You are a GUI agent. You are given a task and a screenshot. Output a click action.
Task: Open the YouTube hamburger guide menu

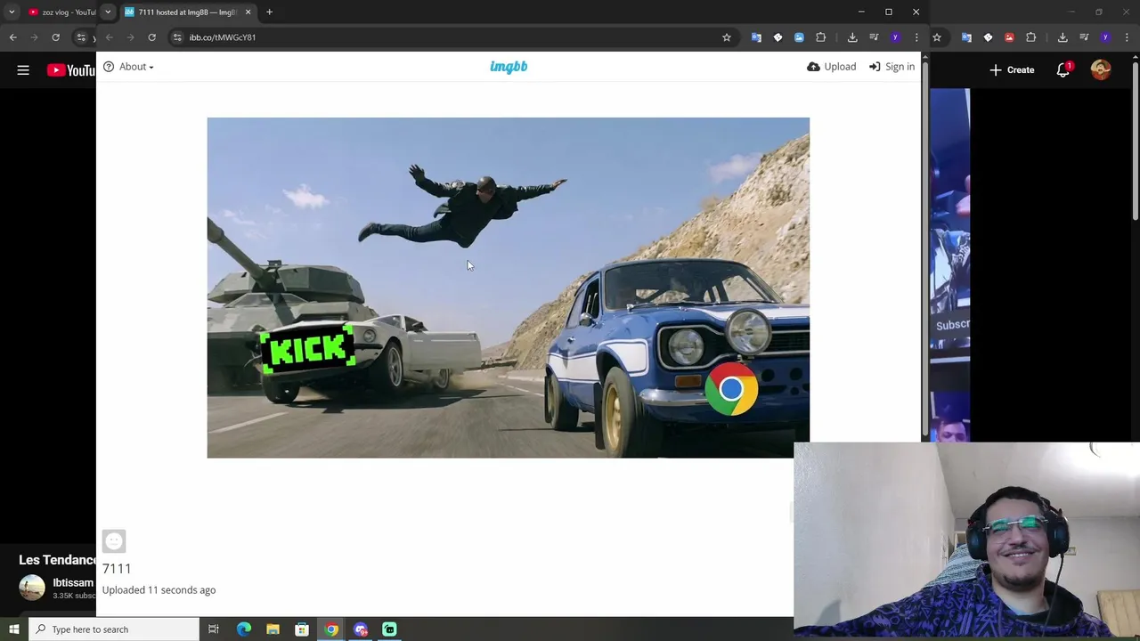pyautogui.click(x=23, y=70)
